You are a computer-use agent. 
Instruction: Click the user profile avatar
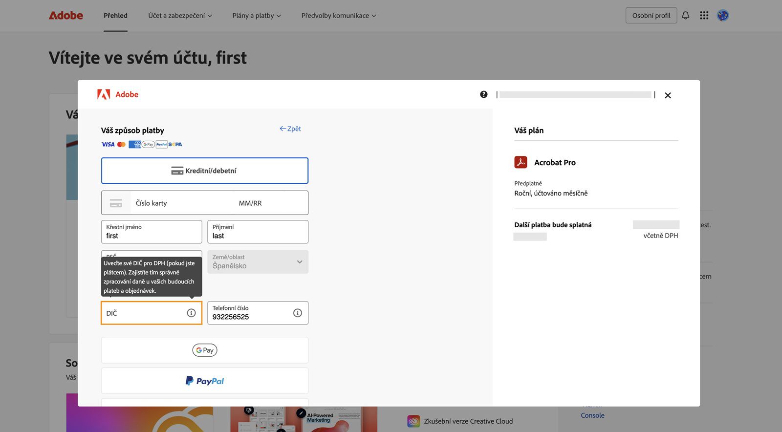click(722, 16)
